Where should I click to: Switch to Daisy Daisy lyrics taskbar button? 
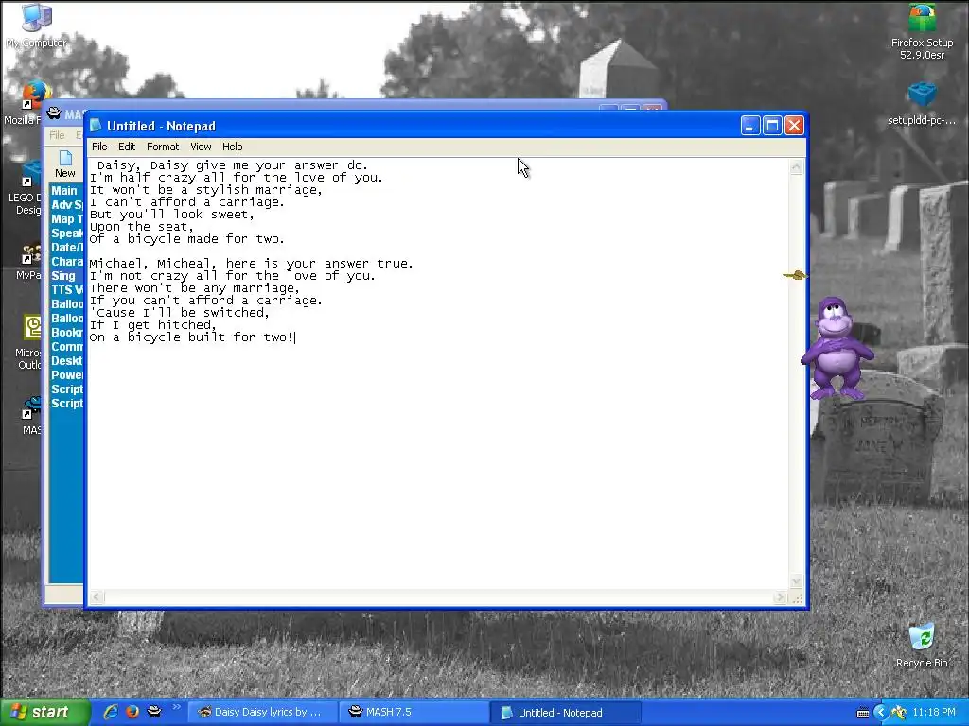pos(262,713)
